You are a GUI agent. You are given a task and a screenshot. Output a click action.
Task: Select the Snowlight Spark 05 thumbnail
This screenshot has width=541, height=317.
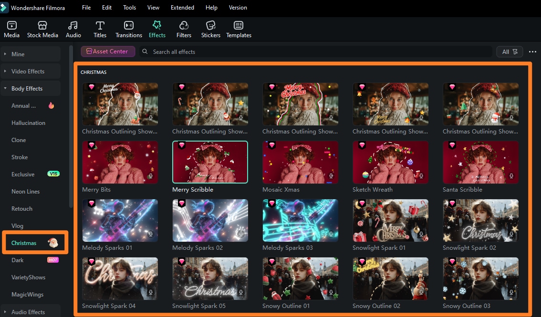pyautogui.click(x=210, y=279)
